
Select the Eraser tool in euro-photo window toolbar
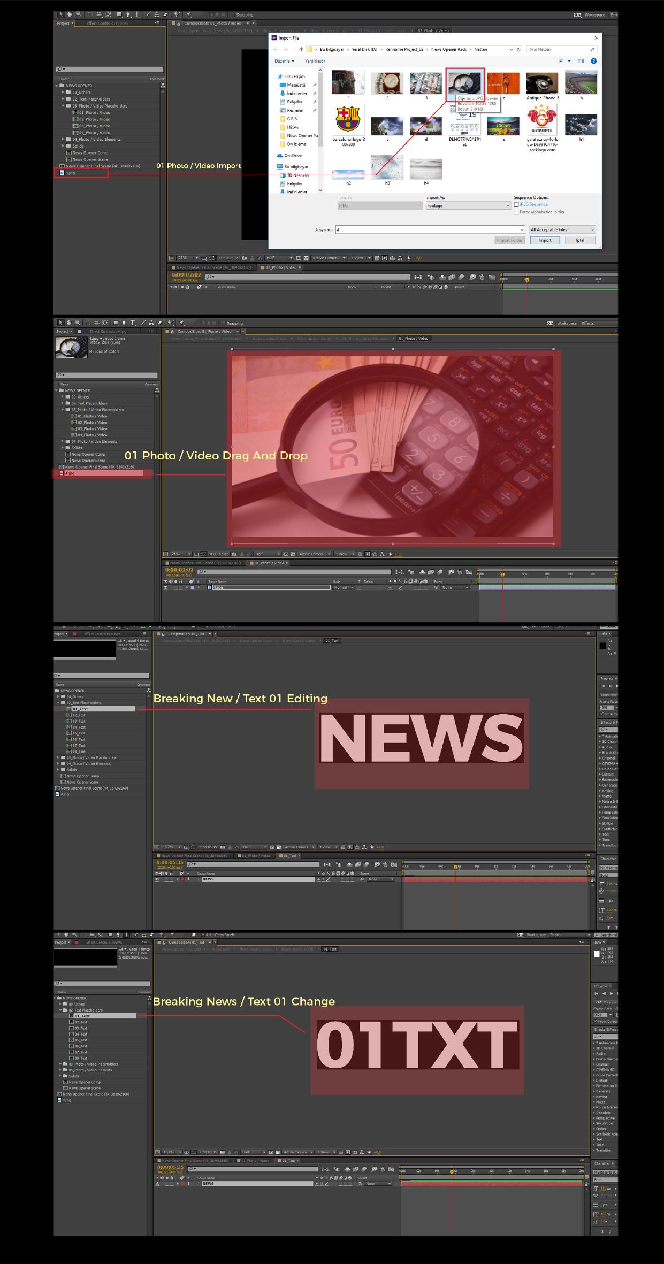[159, 323]
